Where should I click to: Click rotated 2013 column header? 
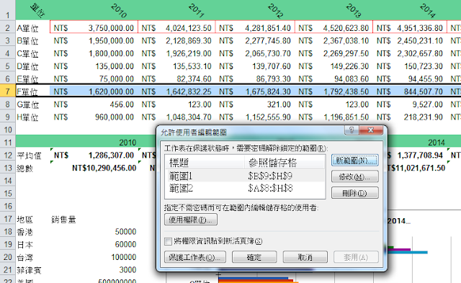click(354, 11)
